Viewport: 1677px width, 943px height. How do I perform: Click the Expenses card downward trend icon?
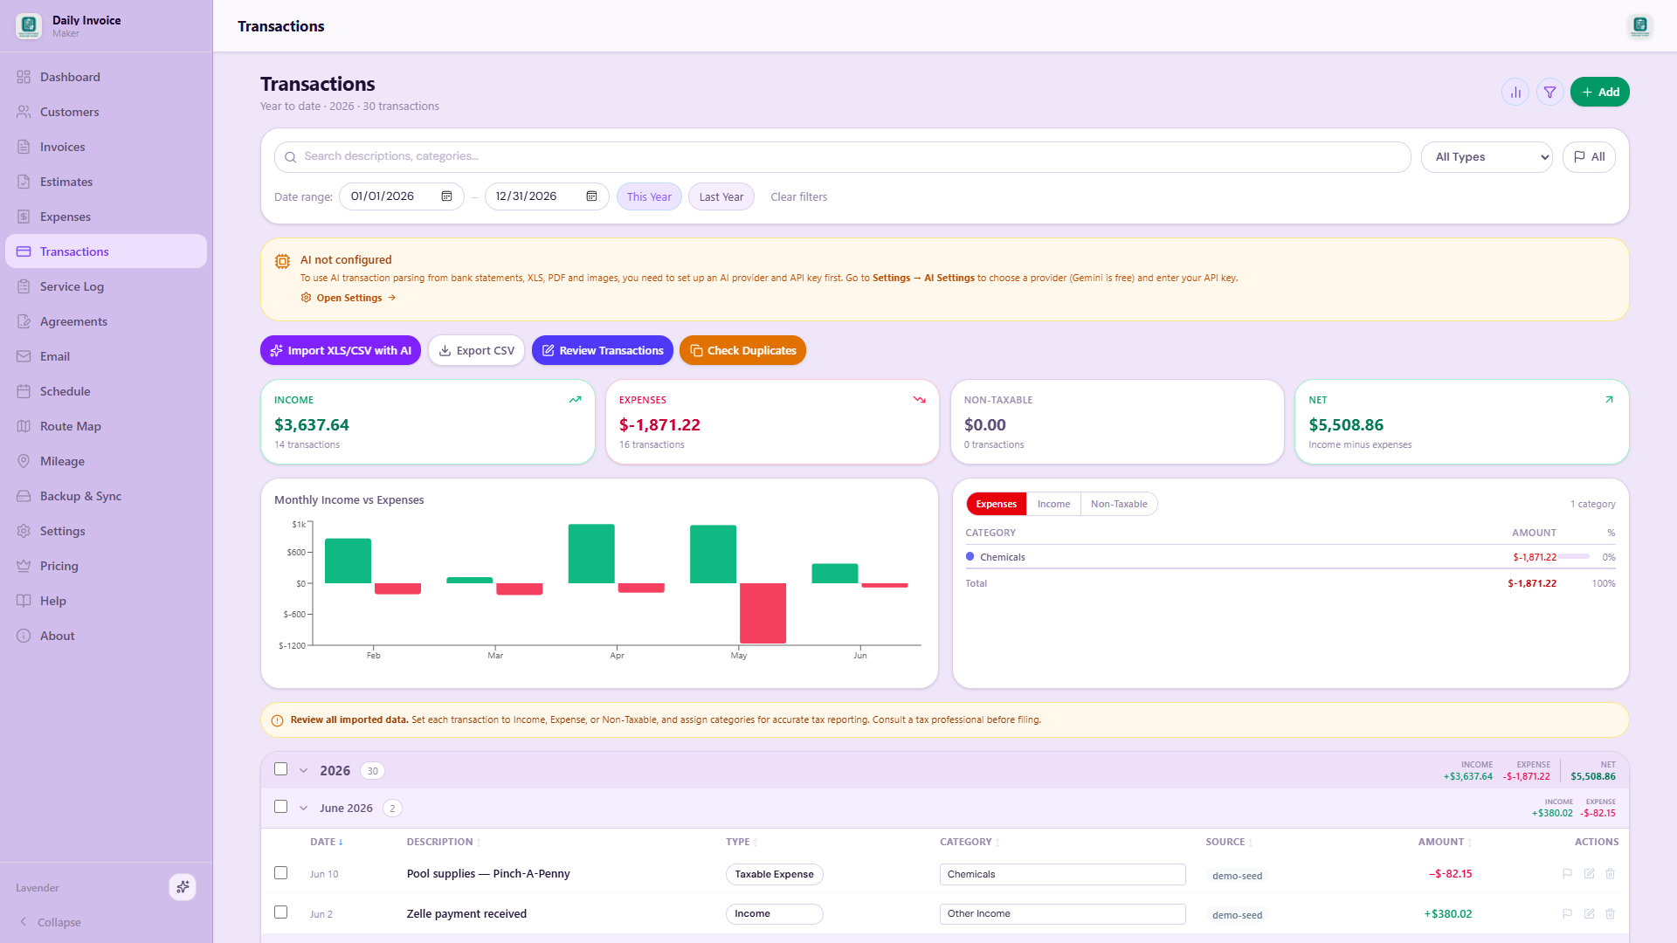[919, 400]
